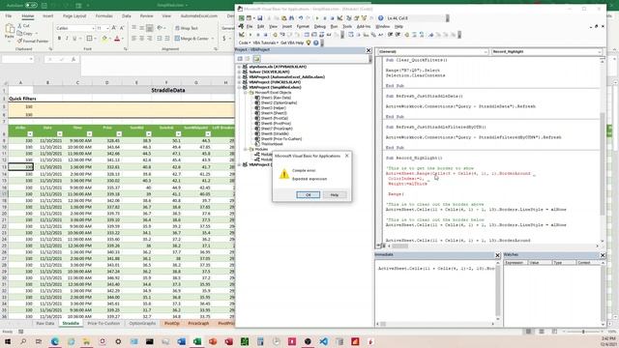The image size is (619, 348).
Task: Click the Visual Studio Code taskbar icon
Action: pos(323,341)
